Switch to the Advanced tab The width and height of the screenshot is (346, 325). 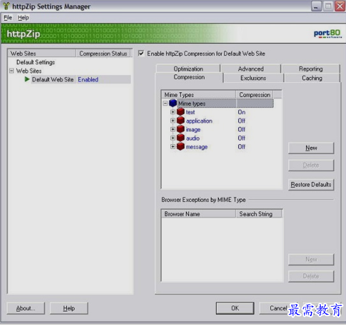251,69
